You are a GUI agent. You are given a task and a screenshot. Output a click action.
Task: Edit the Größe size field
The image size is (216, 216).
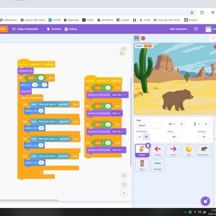click(173, 137)
